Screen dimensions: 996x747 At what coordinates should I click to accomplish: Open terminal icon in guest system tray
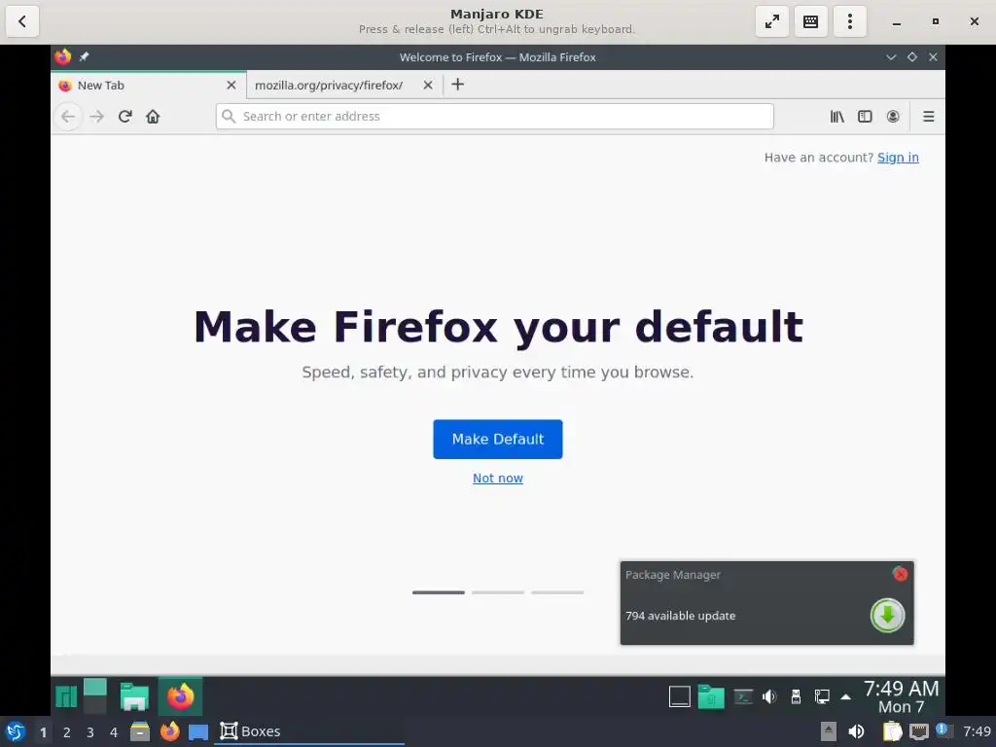coord(743,696)
